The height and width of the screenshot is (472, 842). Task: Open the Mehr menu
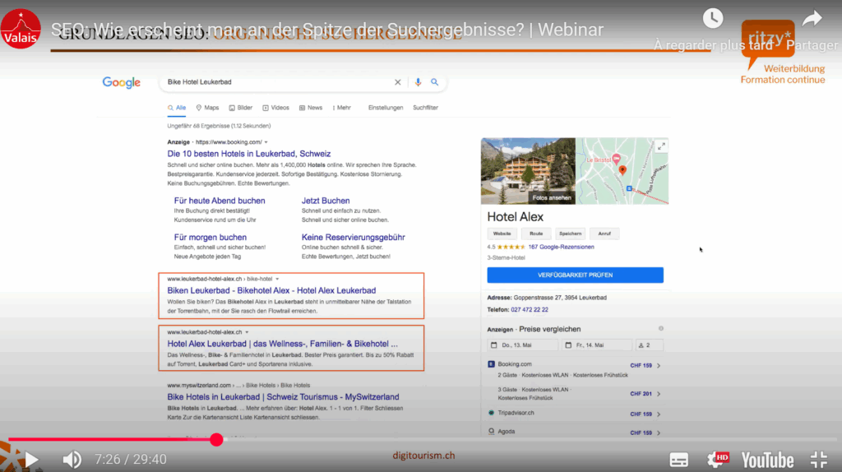(x=342, y=108)
